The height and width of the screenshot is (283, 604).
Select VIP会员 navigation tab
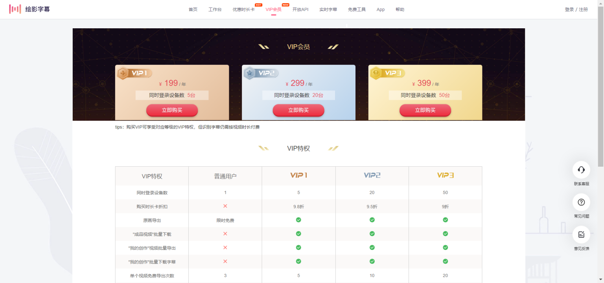point(273,9)
